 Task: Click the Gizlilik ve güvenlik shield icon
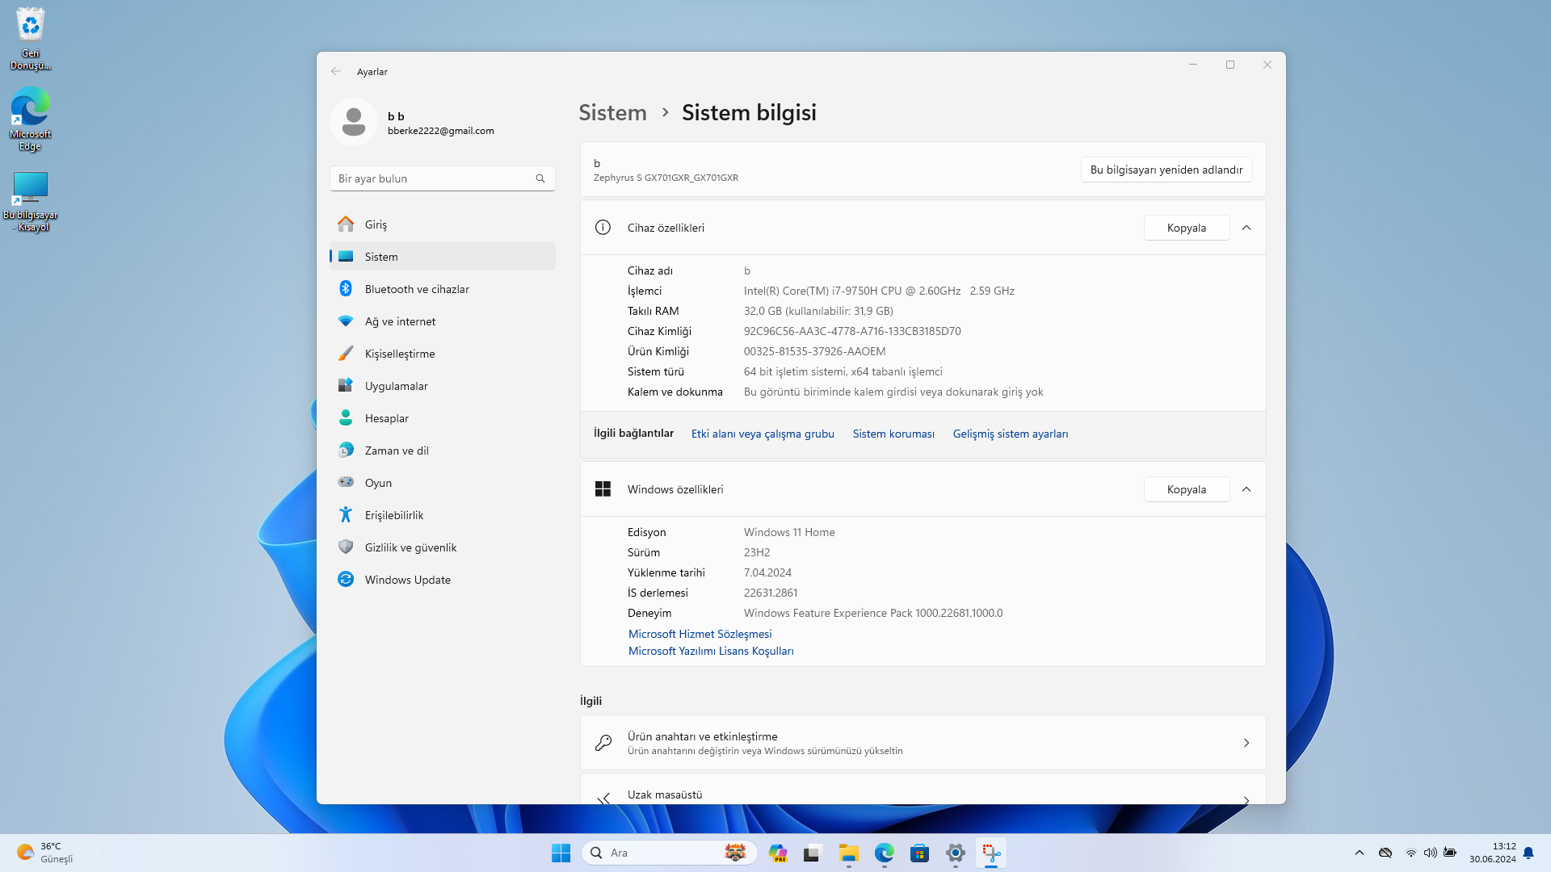[346, 547]
